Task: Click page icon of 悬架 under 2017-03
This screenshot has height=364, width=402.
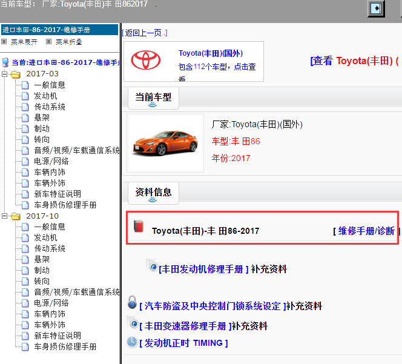Action: click(25, 117)
